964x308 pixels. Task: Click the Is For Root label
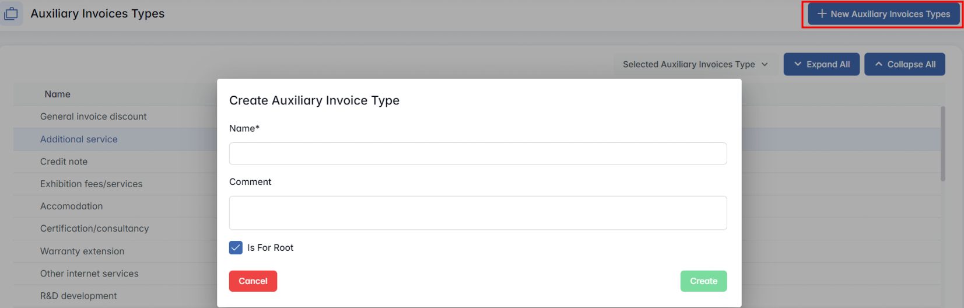point(270,248)
